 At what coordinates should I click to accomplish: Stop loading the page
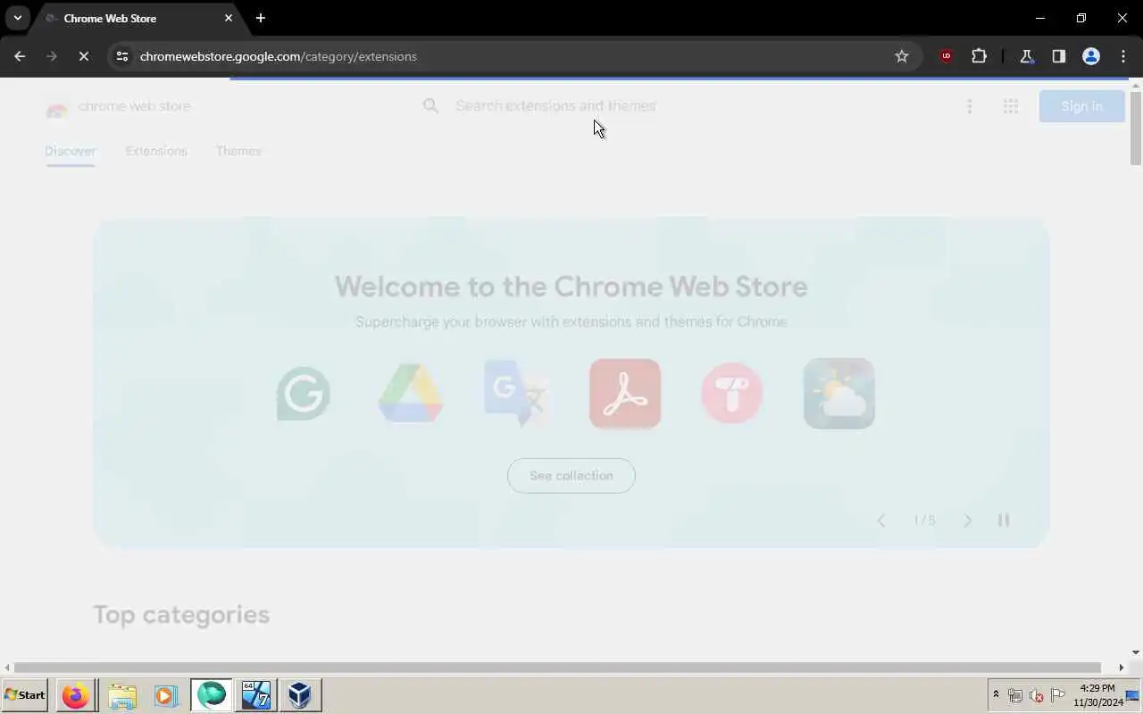[x=83, y=56]
